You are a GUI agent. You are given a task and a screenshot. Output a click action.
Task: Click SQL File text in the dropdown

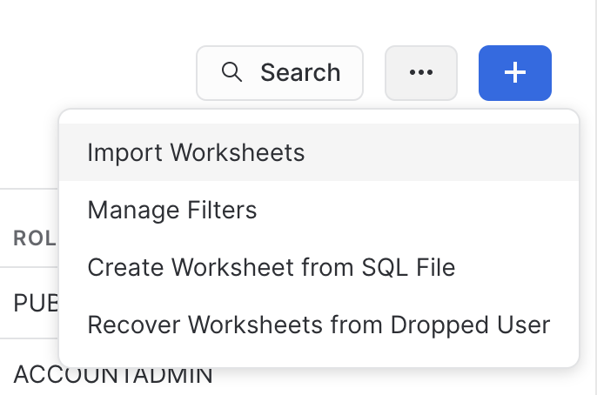coord(408,267)
